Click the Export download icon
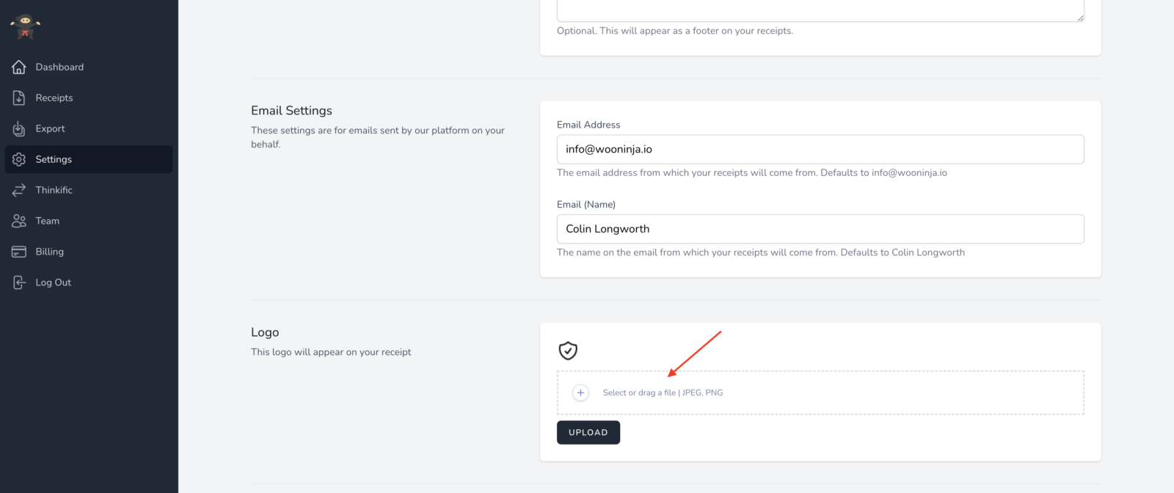This screenshot has width=1174, height=493. click(x=19, y=128)
